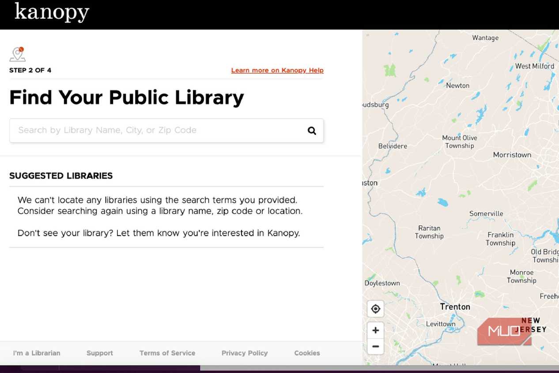
Task: Open the Cookies footer link
Action: 307,353
